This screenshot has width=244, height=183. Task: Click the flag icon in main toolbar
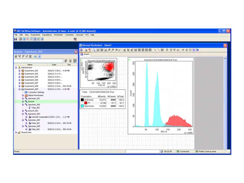point(75,39)
